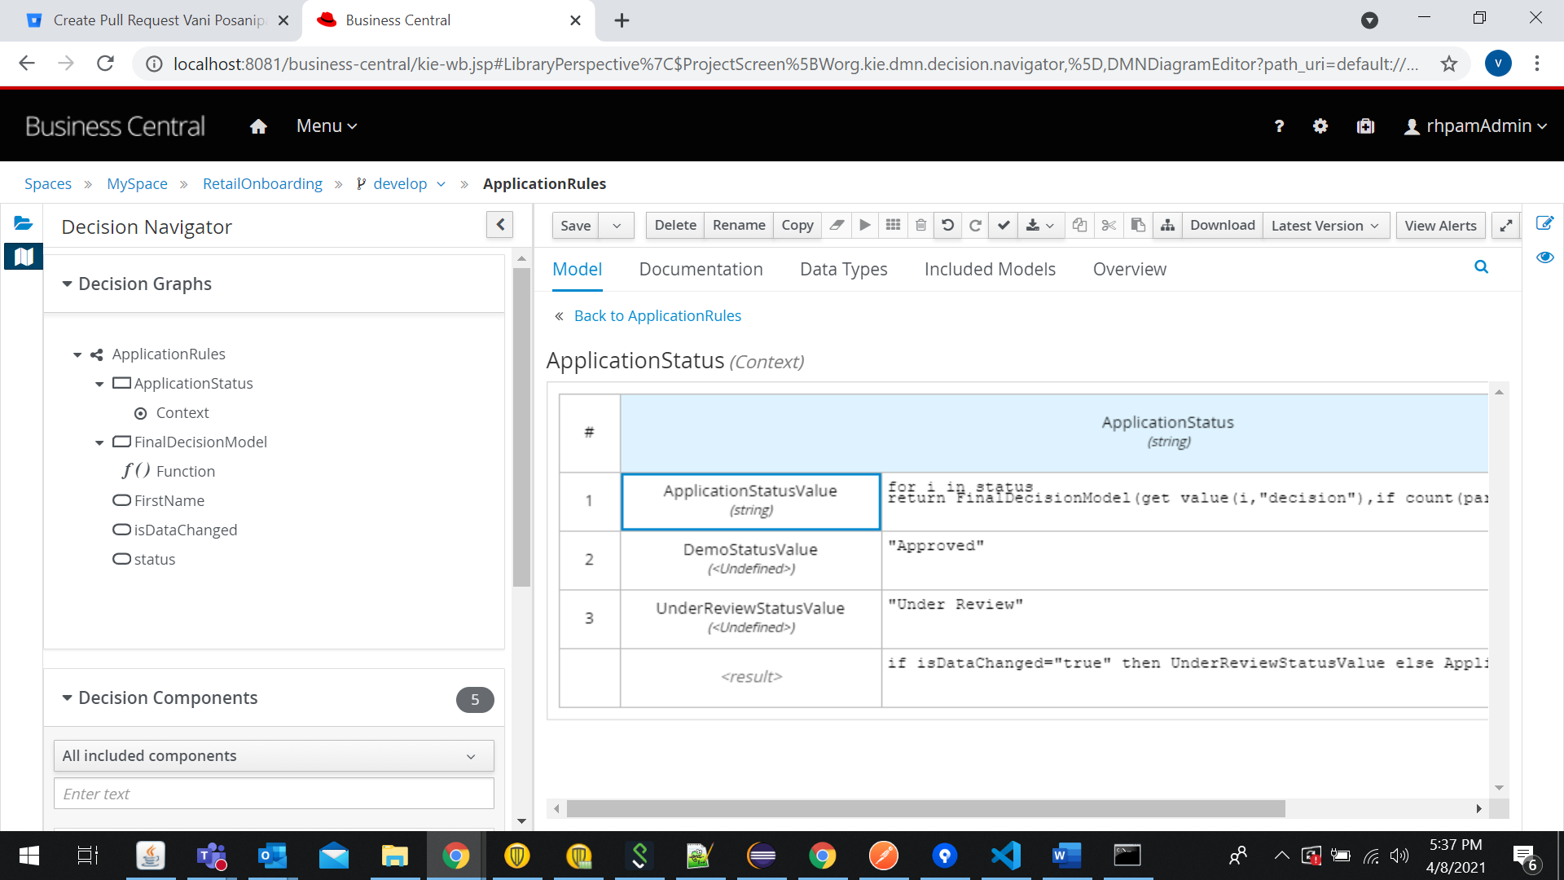Open the Included Models tab
This screenshot has height=880, width=1564.
(990, 270)
